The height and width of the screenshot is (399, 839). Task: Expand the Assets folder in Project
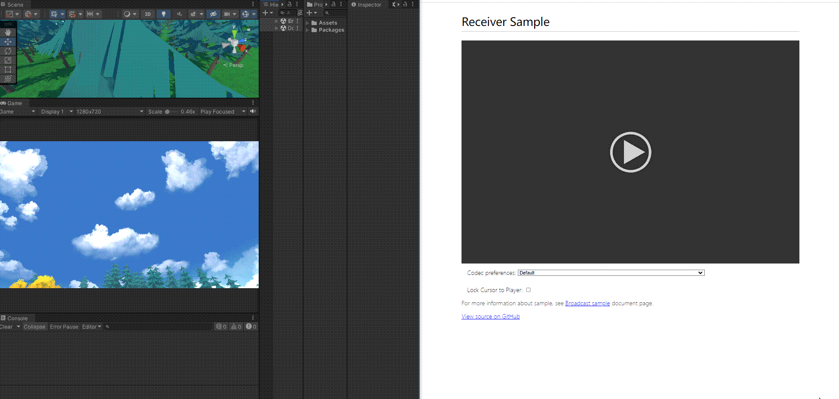tap(308, 23)
